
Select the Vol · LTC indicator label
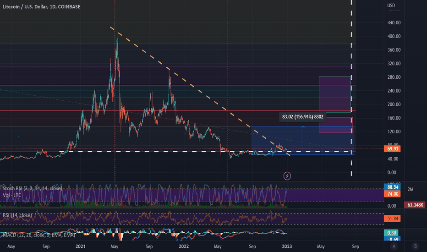click(x=12, y=195)
